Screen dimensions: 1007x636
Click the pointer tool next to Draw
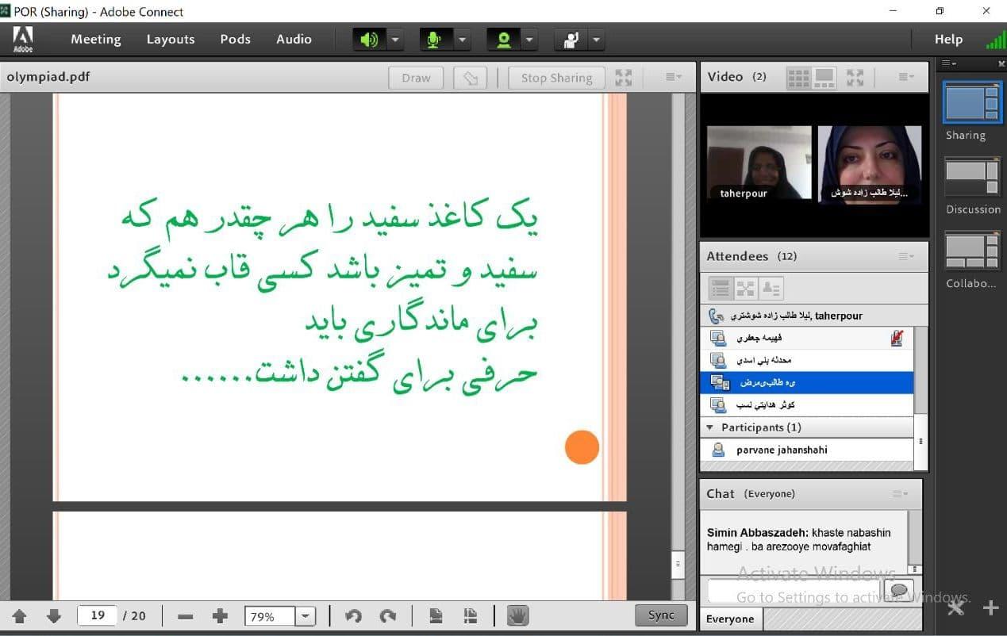471,78
